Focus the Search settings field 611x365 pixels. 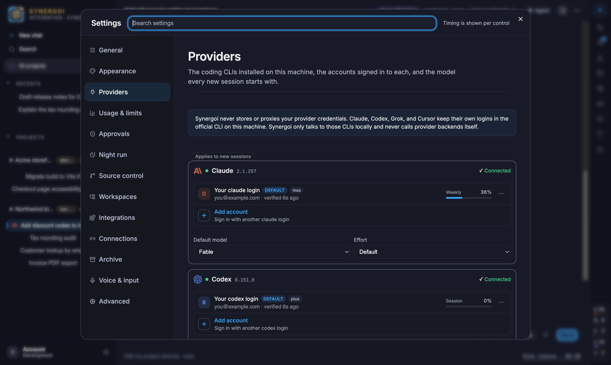pyautogui.click(x=282, y=23)
